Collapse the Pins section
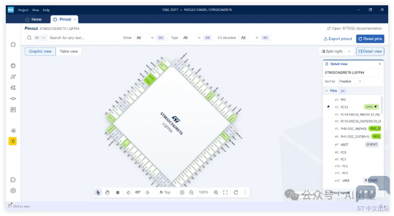Screen dimensions: 394x216 [x=326, y=91]
